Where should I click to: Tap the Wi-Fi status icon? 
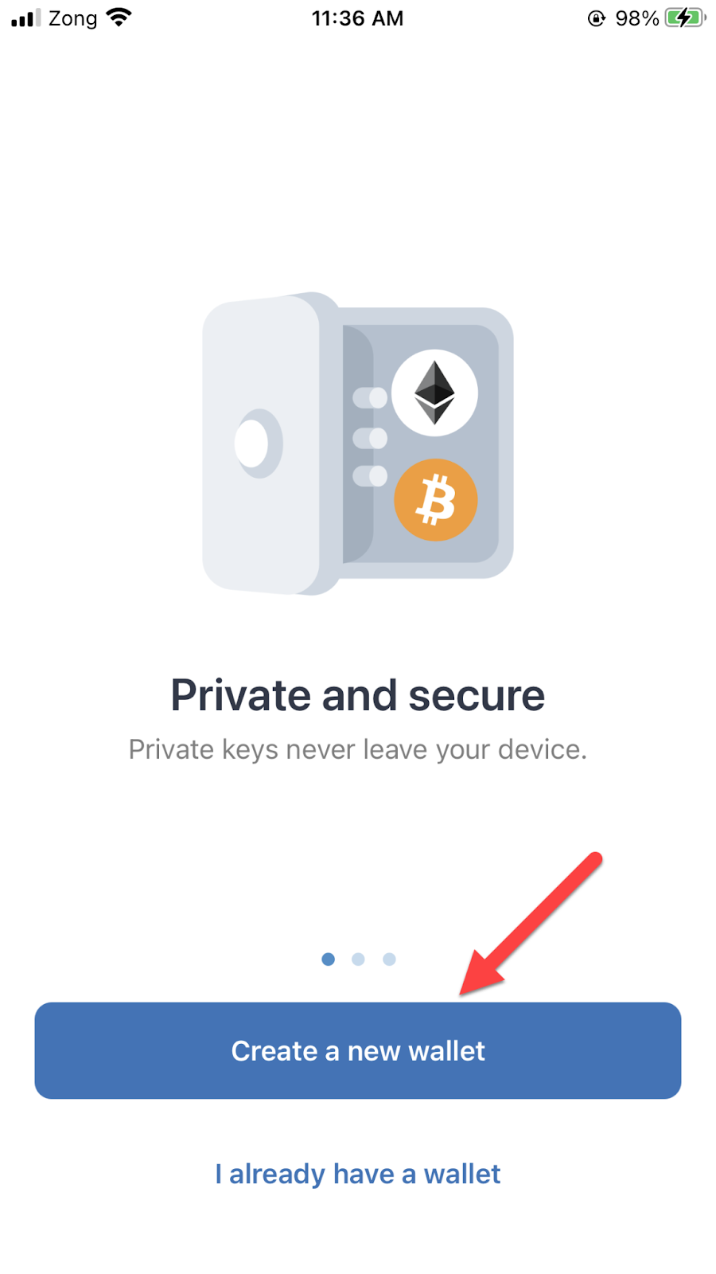point(119,17)
